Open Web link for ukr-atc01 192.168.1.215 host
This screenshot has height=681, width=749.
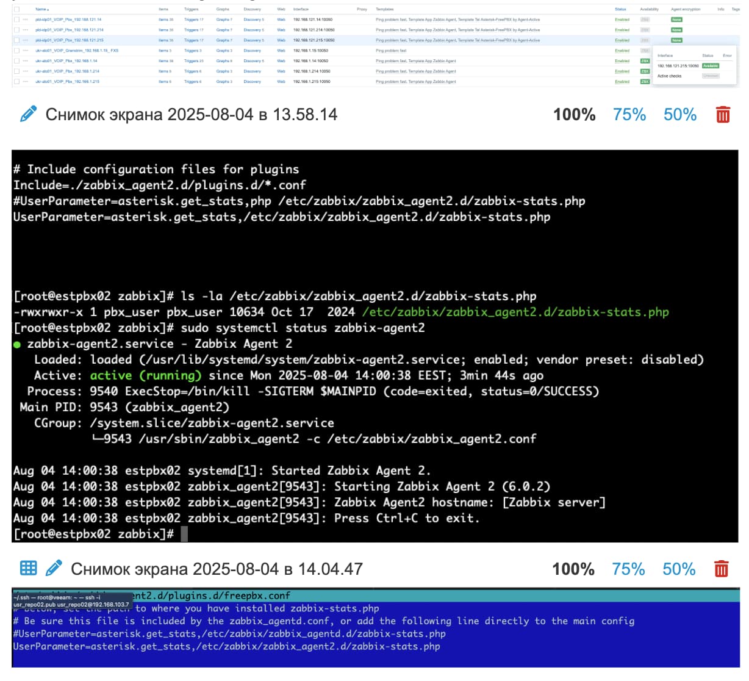[281, 82]
